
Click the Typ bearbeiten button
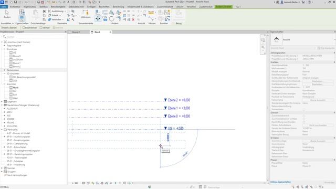coord(327,48)
